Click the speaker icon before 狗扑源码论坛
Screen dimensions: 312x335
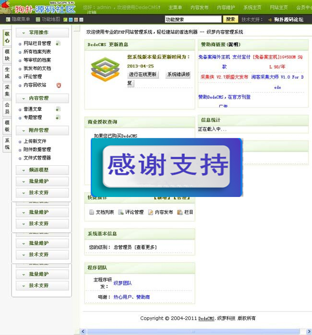pos(270,20)
